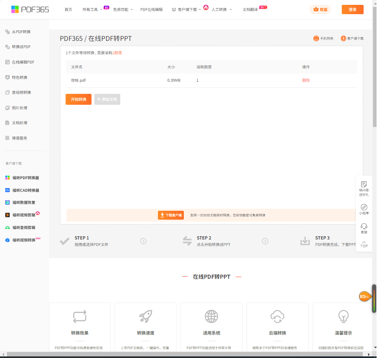Delete the 你好.pdf file via 删除
The height and width of the screenshot is (358, 379).
(x=306, y=80)
